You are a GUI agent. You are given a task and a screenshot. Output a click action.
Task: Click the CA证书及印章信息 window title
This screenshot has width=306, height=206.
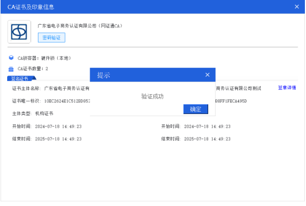(x=31, y=7)
